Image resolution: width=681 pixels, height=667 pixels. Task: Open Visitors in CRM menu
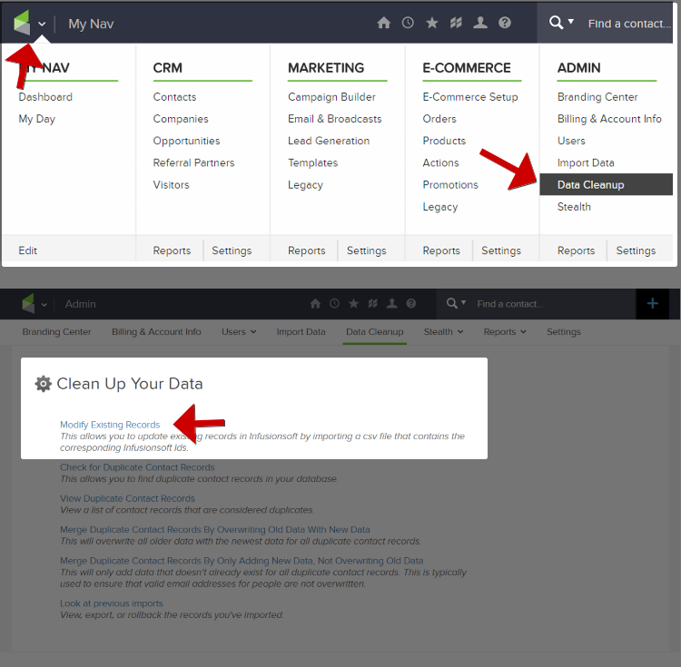click(171, 185)
